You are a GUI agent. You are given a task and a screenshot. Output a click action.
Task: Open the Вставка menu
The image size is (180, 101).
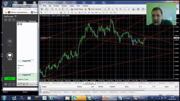click(x=56, y=6)
